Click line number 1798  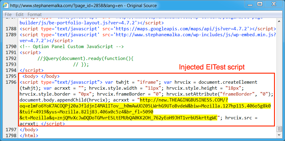pyautogui.click(x=11, y=136)
